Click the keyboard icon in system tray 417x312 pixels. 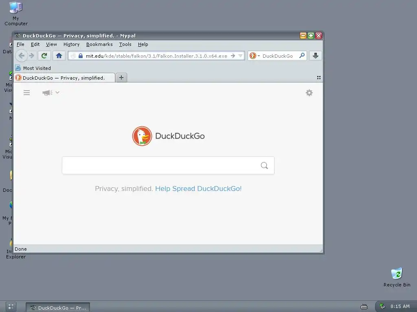[x=364, y=307]
